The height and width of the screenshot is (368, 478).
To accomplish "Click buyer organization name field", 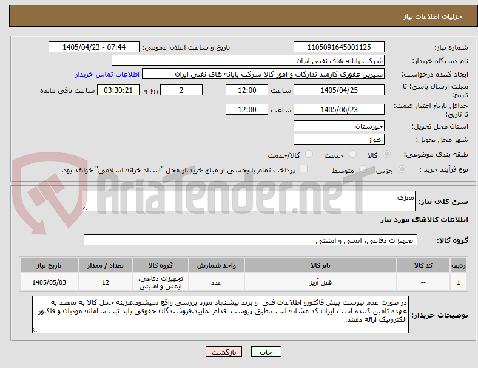I will [248, 60].
